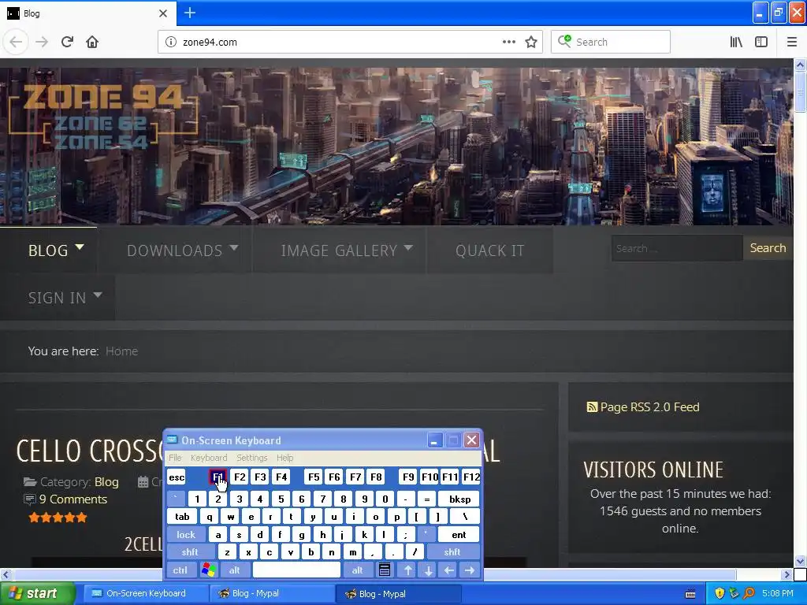Click the orange magnifier tray icon
The width and height of the screenshot is (807, 605).
(x=749, y=593)
